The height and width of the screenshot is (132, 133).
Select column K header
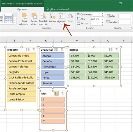pos(46,41)
